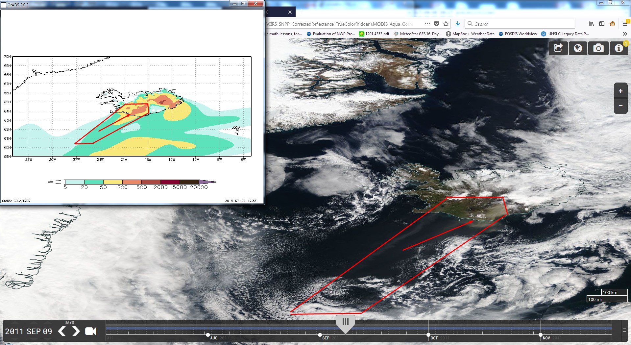Open page actions three-dot menu

point(427,24)
